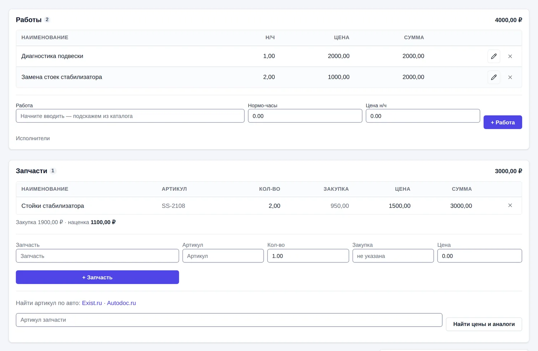Screen dimensions: 538x351
Task: Select the 1500,00 part price cell
Action: (x=400, y=206)
